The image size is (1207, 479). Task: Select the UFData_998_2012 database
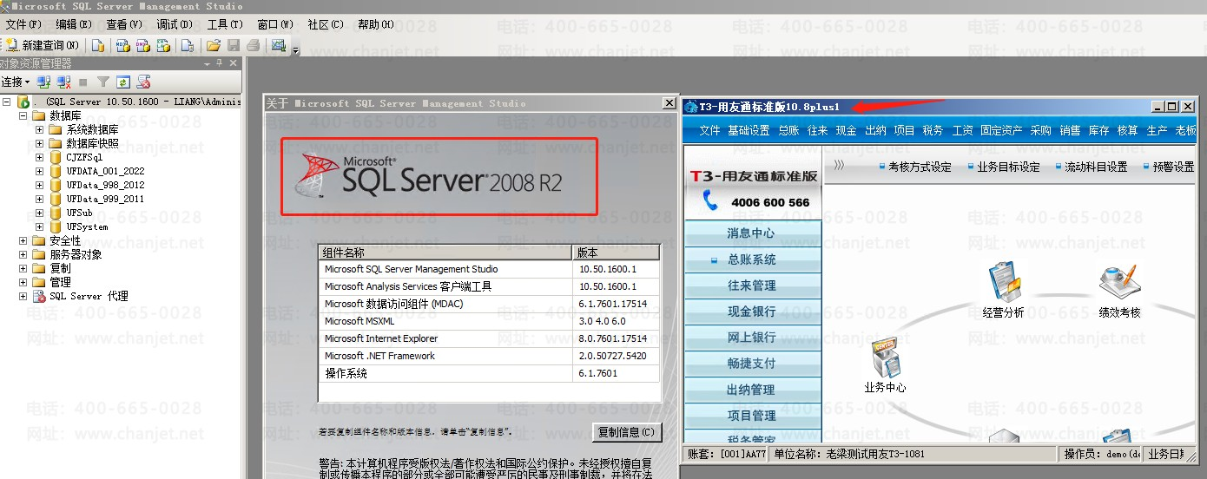[x=105, y=185]
